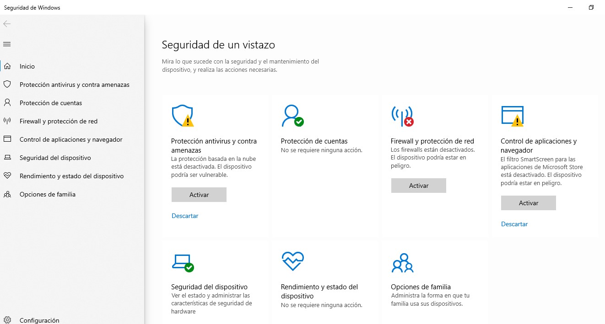Open Configuración at the sidebar bottom
605x324 pixels.
(39, 320)
